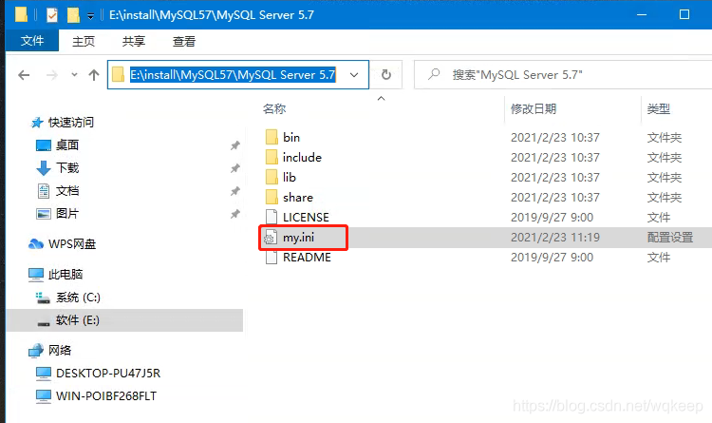Click the pin icon next to 文档
712x423 pixels.
tap(235, 191)
